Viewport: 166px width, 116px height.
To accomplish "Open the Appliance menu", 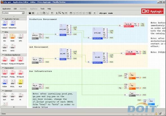I will (x=34, y=9).
